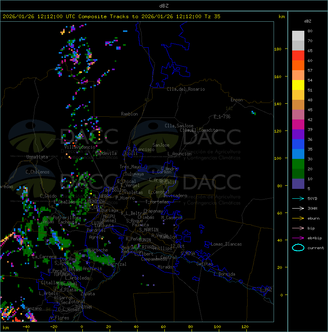The image size is (328, 332).
Task: Click the 'JUNIN' town label
Action: click(x=145, y=240)
